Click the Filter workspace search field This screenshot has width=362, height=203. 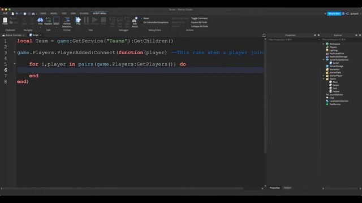[x=341, y=39]
